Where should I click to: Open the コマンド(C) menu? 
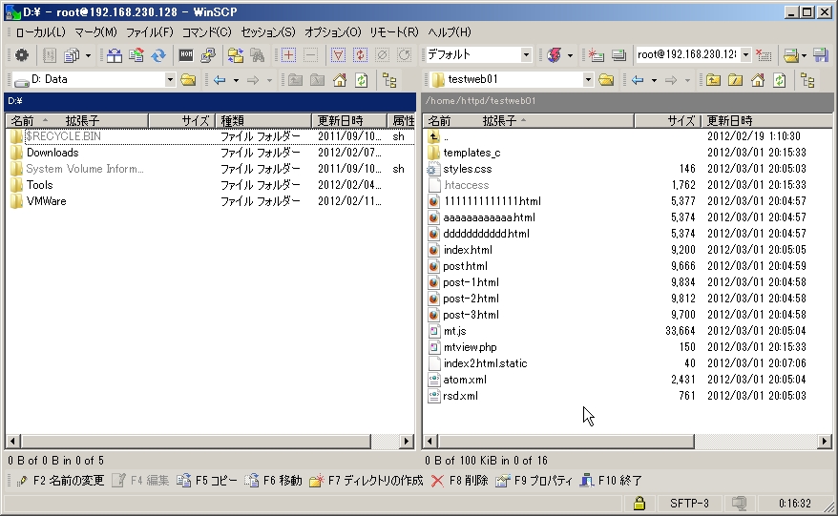click(x=207, y=32)
